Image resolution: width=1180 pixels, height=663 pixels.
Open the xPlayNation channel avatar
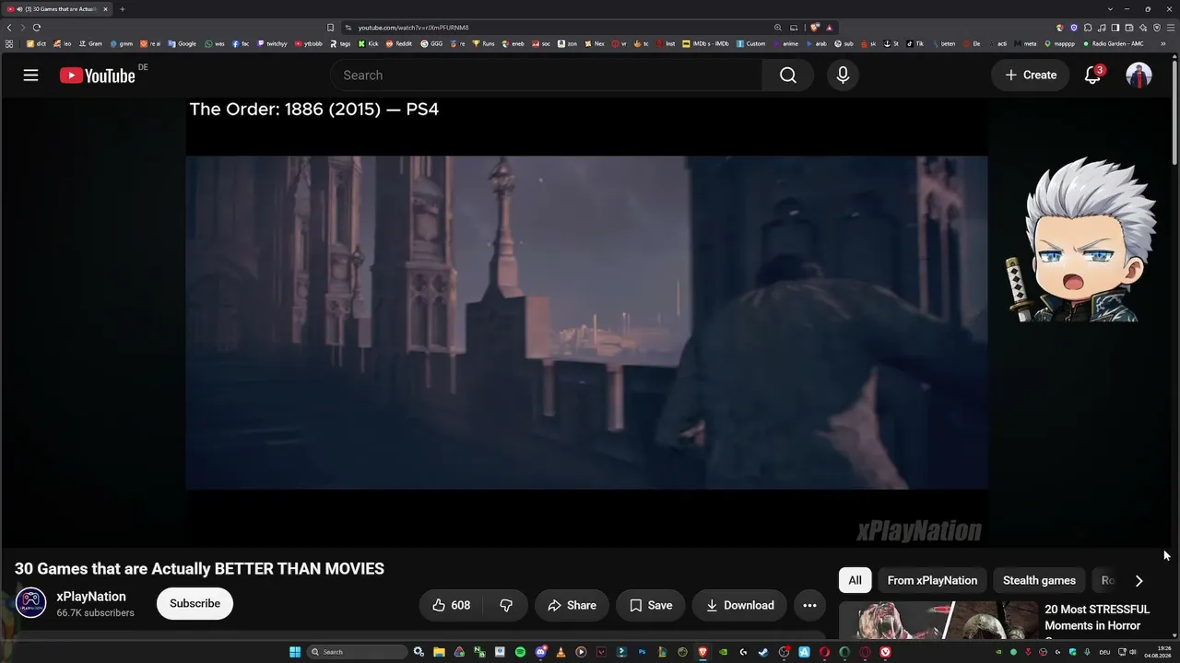click(31, 603)
